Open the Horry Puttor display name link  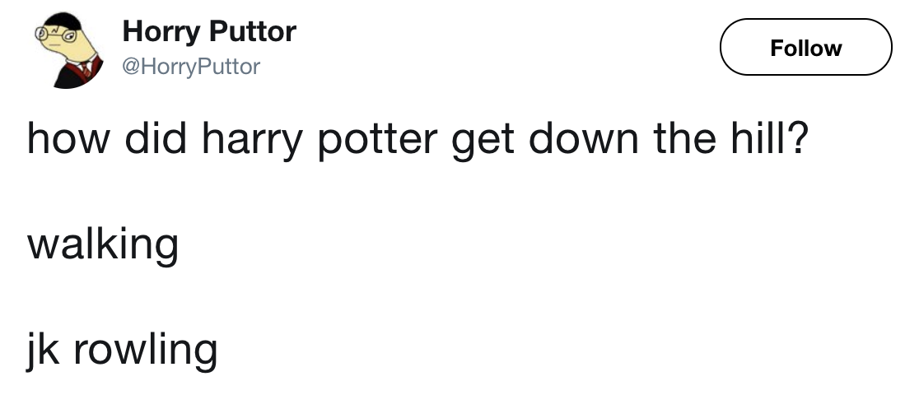pyautogui.click(x=209, y=32)
